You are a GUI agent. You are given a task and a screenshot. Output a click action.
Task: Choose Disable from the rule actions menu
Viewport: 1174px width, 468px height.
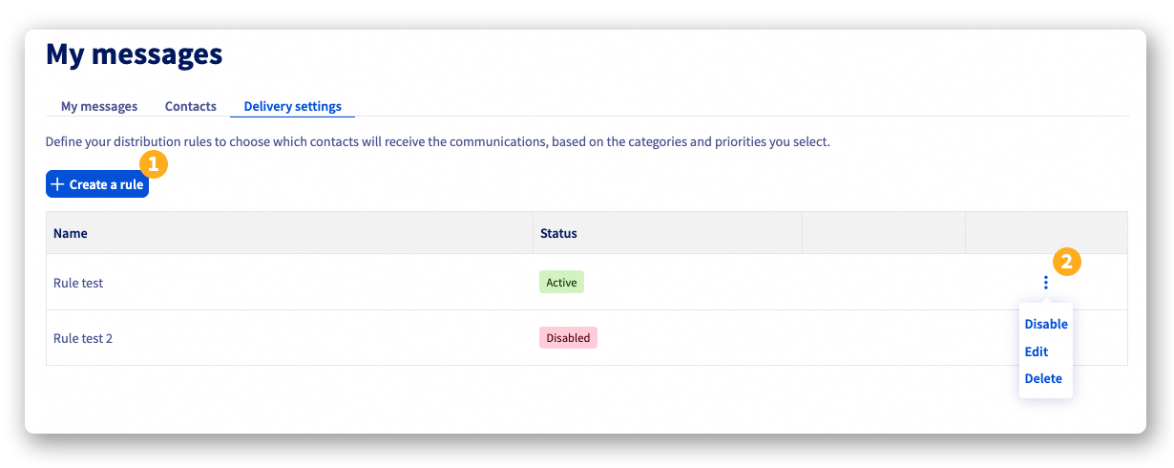click(1046, 324)
